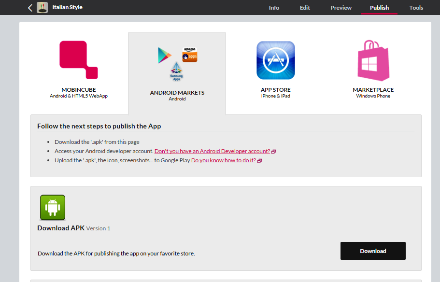Click the Google Play triangle icon
440x282 pixels.
tap(165, 55)
